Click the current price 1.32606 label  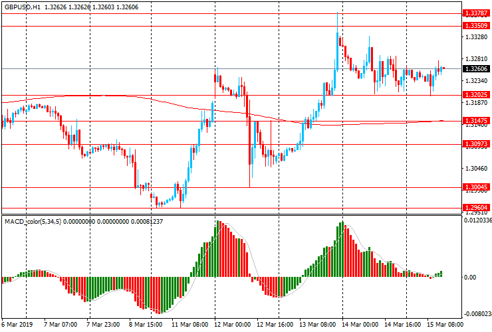click(477, 69)
